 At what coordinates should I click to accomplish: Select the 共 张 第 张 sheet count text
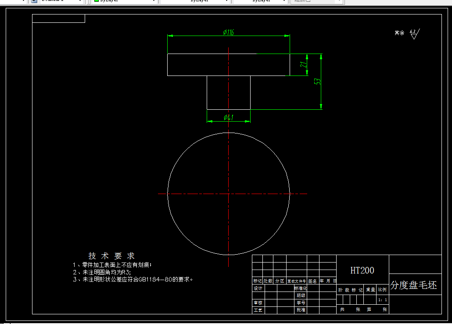pos(363,309)
